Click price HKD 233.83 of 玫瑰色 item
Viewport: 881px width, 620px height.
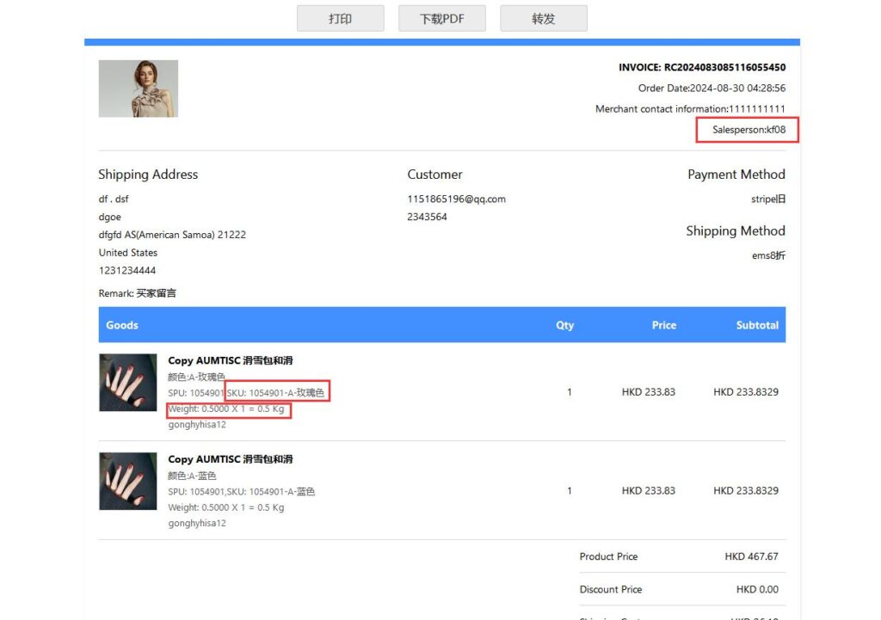(x=649, y=392)
